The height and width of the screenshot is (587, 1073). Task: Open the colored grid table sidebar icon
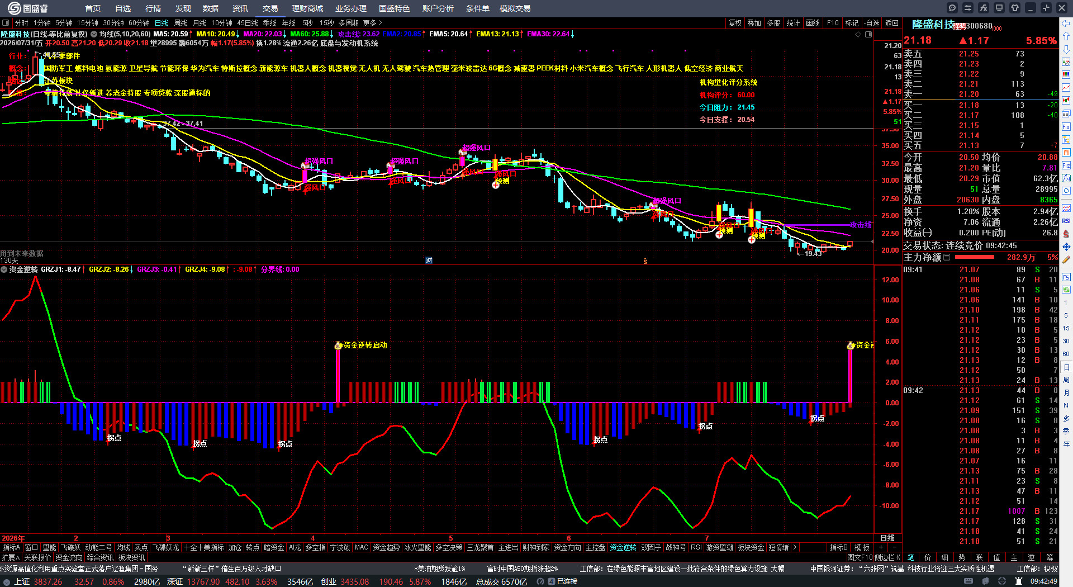[1066, 75]
